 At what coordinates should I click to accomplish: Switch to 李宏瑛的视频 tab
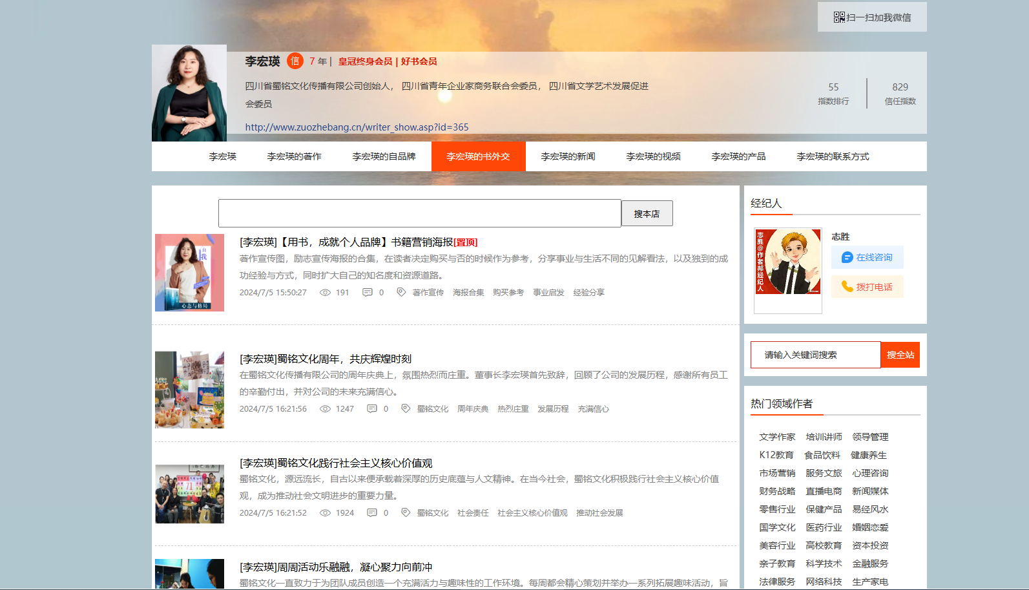pos(653,156)
